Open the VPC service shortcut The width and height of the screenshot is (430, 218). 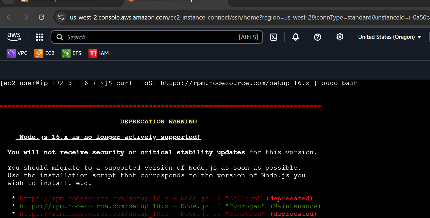pyautogui.click(x=17, y=53)
